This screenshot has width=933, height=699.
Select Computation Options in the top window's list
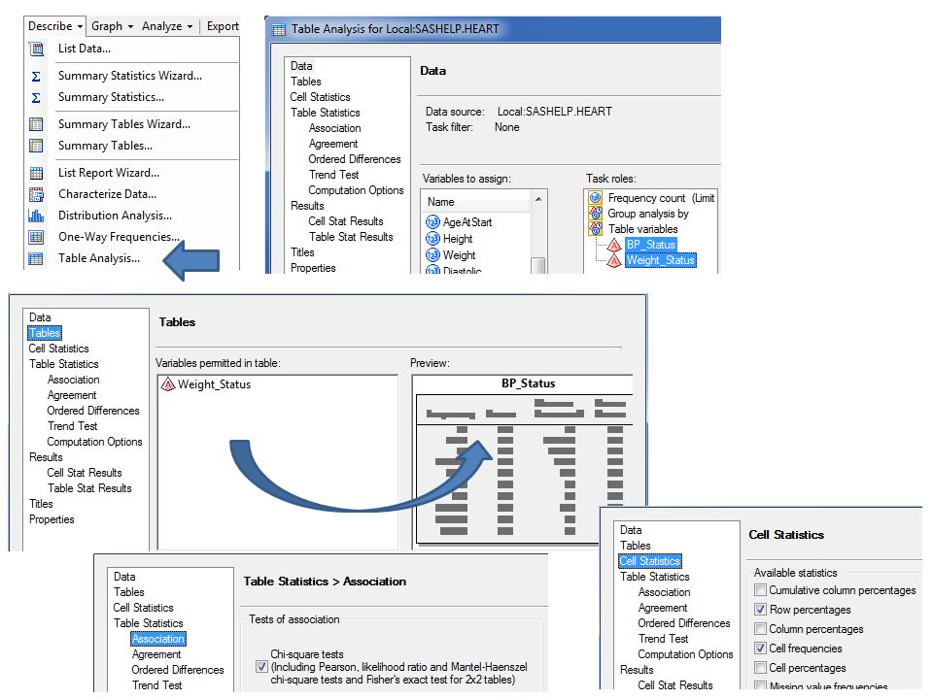356,190
